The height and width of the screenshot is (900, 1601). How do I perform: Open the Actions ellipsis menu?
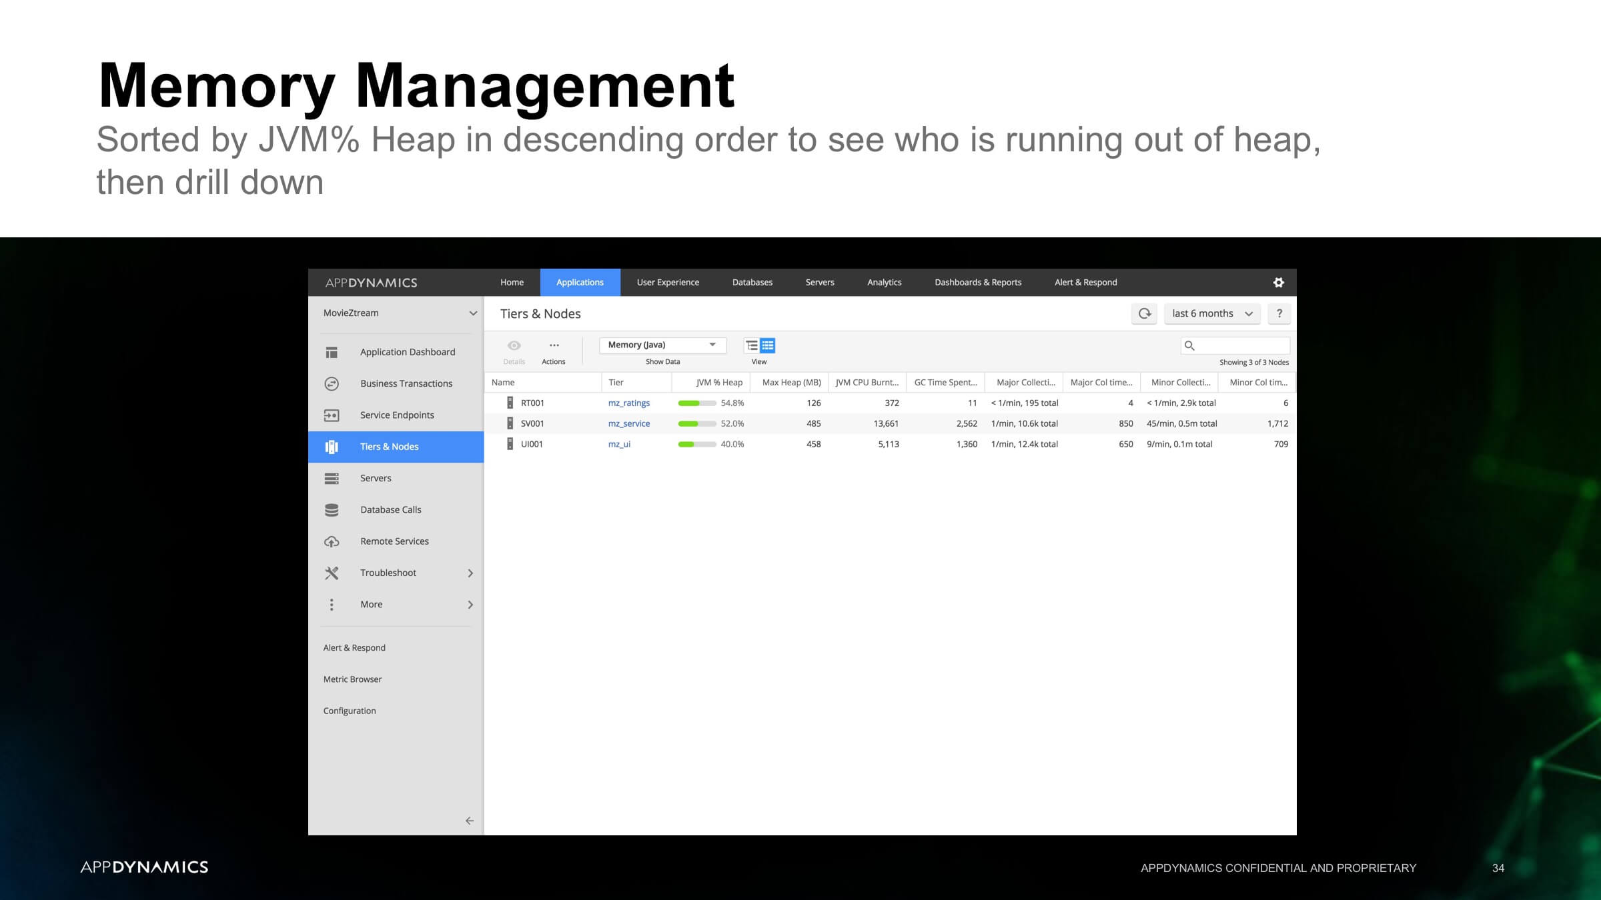pos(554,345)
